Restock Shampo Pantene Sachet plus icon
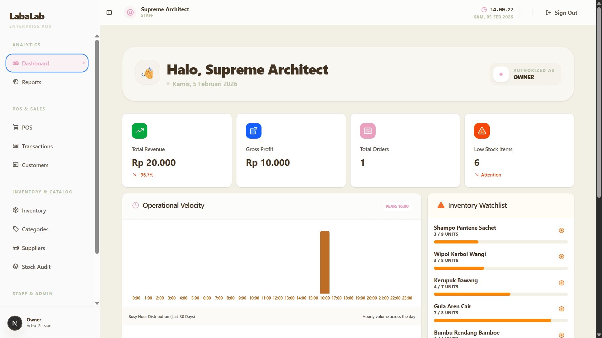Screen dimensions: 602x338 click(x=562, y=230)
